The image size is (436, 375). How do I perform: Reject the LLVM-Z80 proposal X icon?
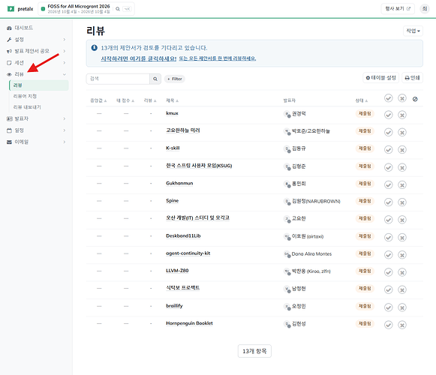(x=402, y=272)
